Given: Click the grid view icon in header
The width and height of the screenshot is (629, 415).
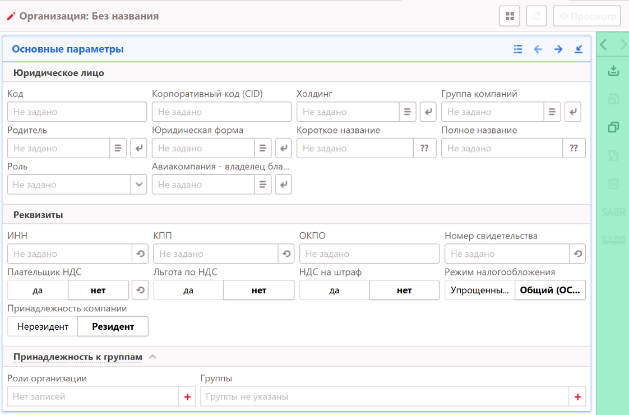Looking at the screenshot, I should tap(510, 16).
